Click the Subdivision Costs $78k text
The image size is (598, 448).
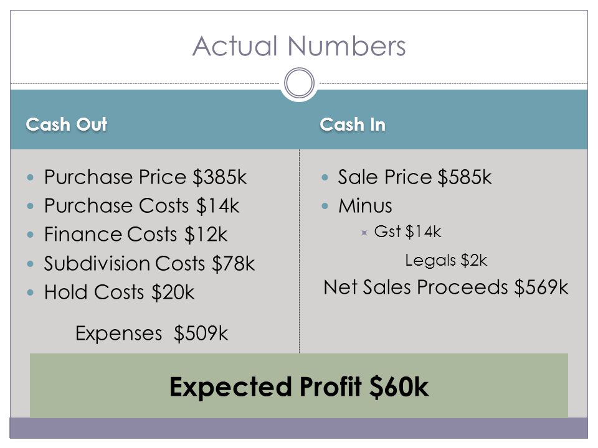point(149,264)
